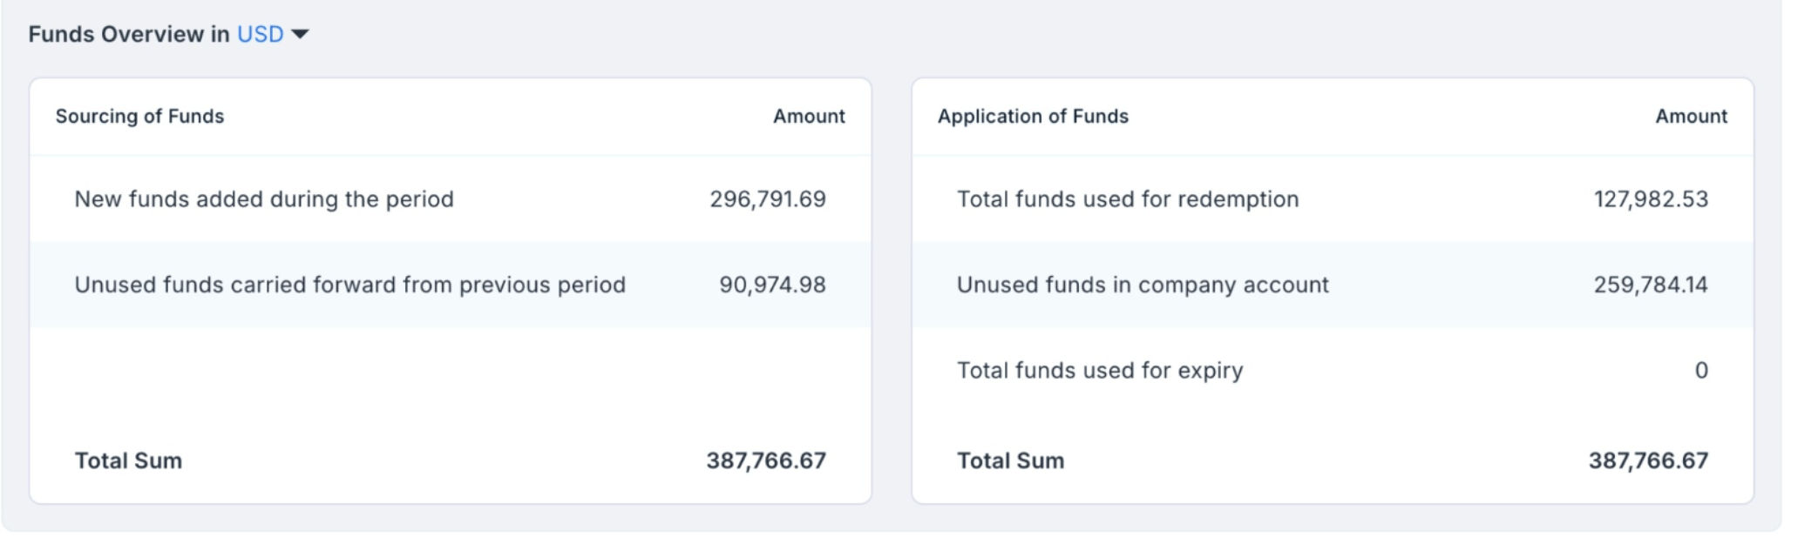
Task: Select Unused funds carried forward from previous period
Action: [x=349, y=285]
